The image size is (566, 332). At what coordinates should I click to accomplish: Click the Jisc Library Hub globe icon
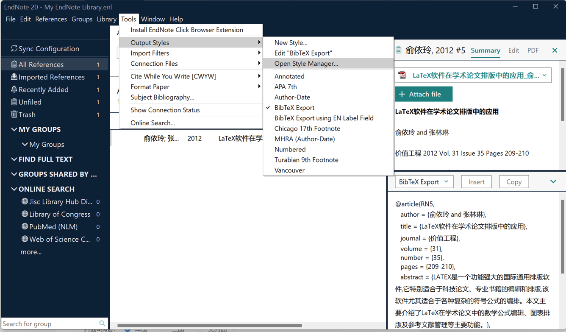tap(25, 201)
